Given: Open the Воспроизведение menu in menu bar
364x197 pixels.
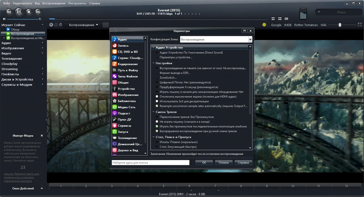Looking at the screenshot, I should click(x=54, y=3).
